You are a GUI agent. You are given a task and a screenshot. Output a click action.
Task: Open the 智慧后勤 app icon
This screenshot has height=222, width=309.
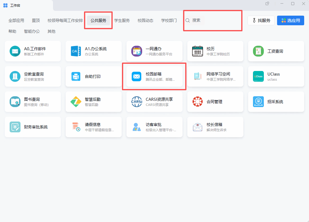pos(76,102)
